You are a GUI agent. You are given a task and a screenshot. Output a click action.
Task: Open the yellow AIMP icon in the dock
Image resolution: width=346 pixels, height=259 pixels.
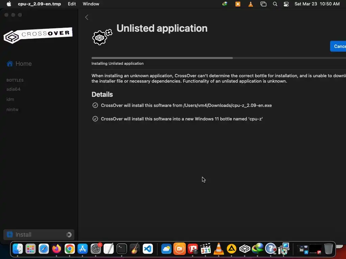pyautogui.click(x=231, y=249)
